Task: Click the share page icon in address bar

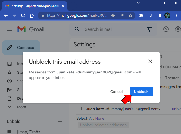Action: point(122,15)
